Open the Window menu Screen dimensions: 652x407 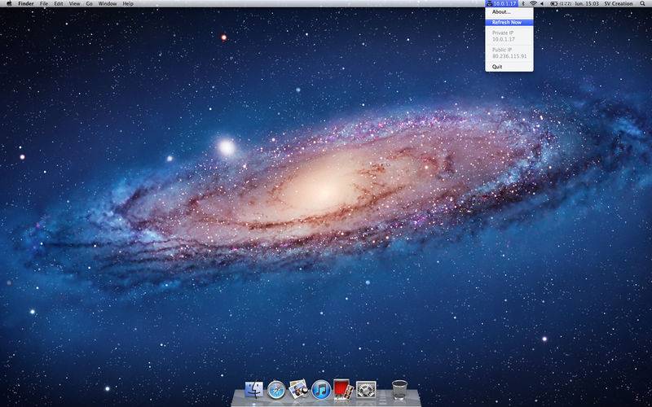[x=108, y=4]
